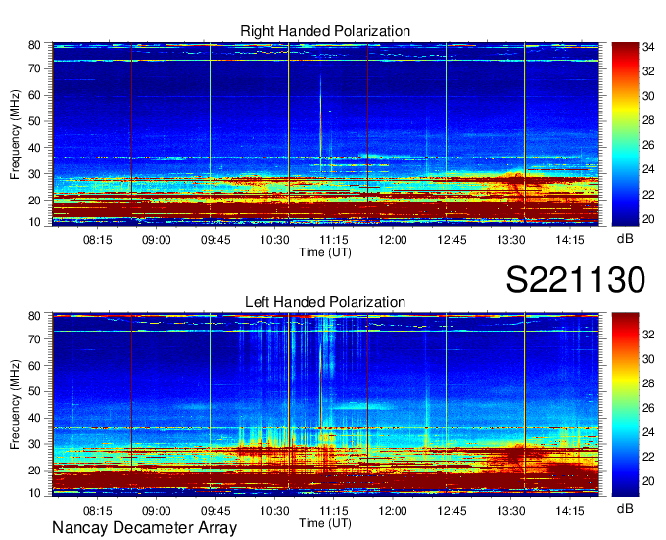Click the Left Handed polarization spectrogram image
Image resolution: width=666 pixels, height=540 pixels.
326,405
